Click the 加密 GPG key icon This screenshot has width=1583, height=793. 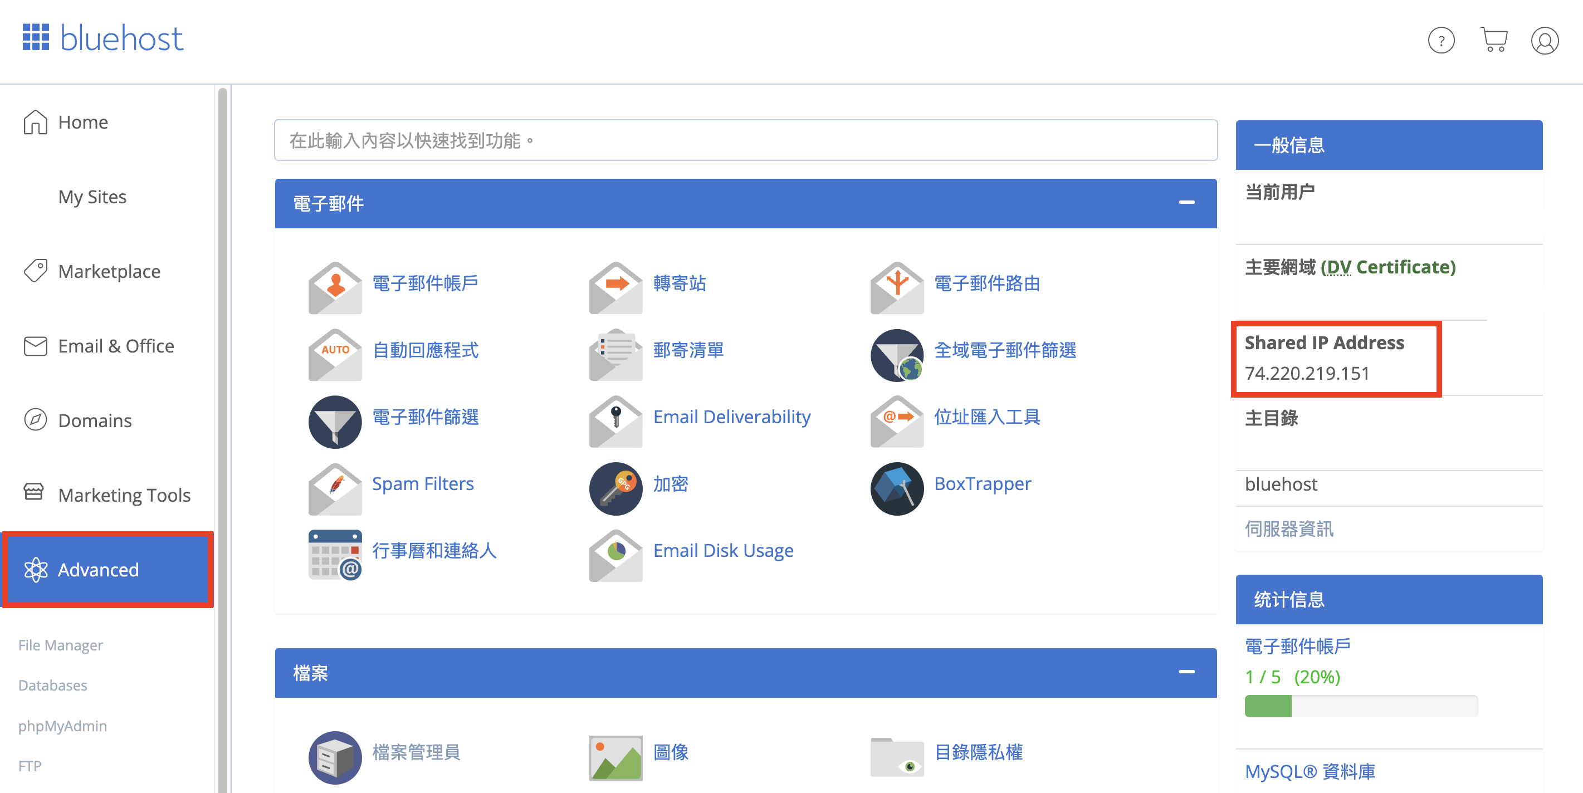[x=615, y=488]
